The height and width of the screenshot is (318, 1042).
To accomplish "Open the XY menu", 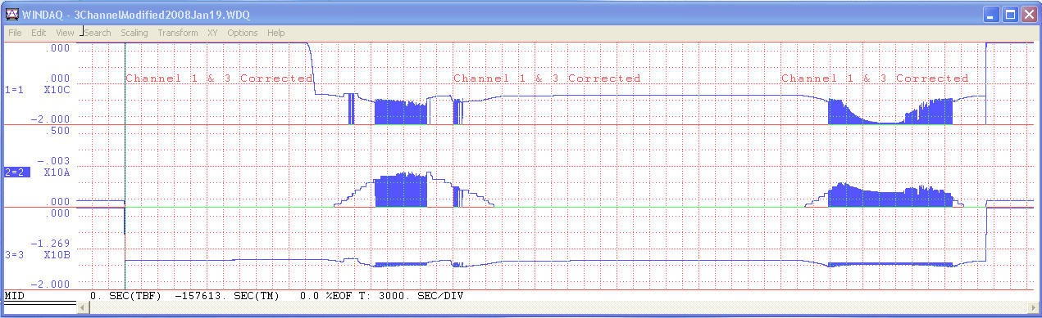I will [x=212, y=33].
